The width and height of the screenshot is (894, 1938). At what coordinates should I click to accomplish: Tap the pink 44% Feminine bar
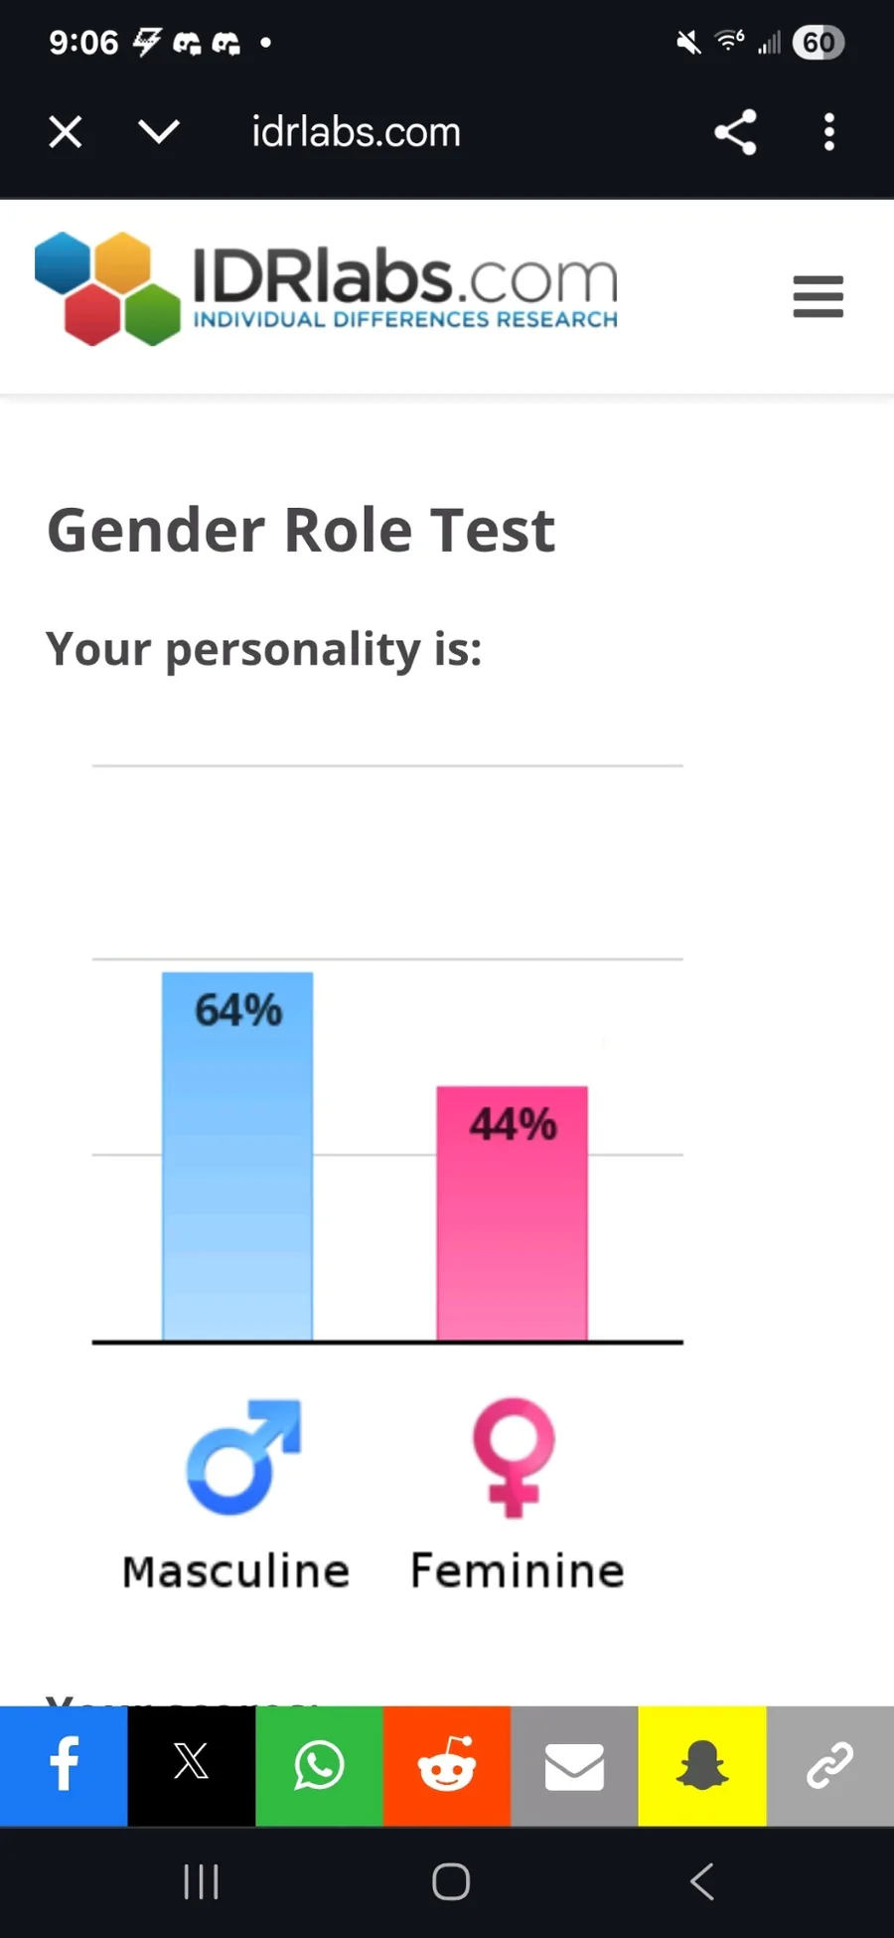tap(513, 1213)
